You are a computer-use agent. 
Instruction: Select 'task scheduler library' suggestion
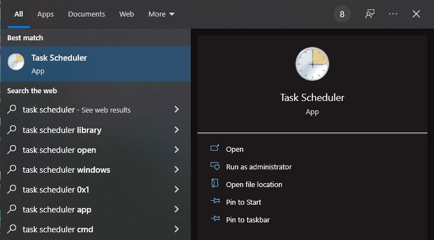coord(96,130)
